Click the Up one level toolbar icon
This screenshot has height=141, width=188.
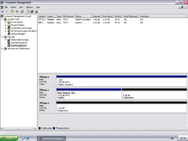coord(12,12)
